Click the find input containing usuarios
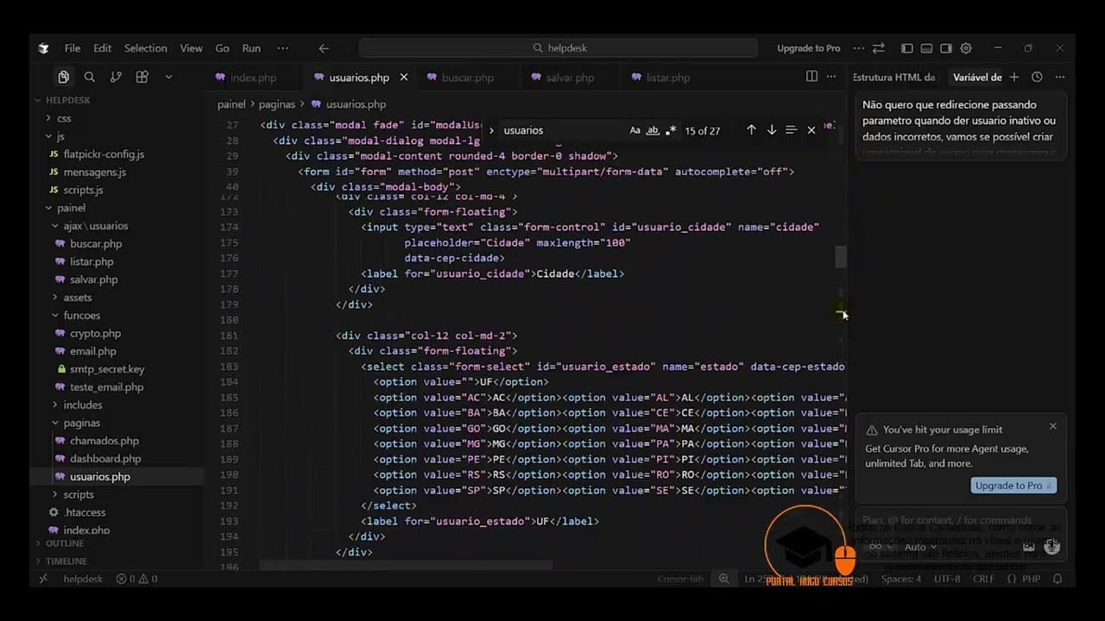1105x621 pixels. click(563, 130)
